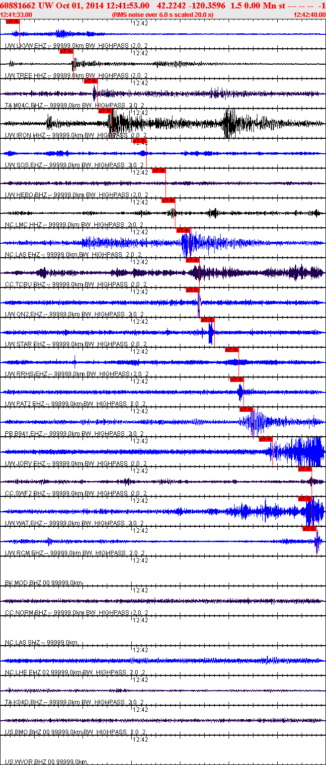Select the UW TREE HHZ station label
The width and height of the screenshot is (326, 765).
click(x=76, y=76)
